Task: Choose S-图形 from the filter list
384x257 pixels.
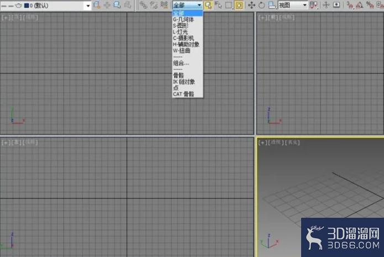Action: pos(188,26)
